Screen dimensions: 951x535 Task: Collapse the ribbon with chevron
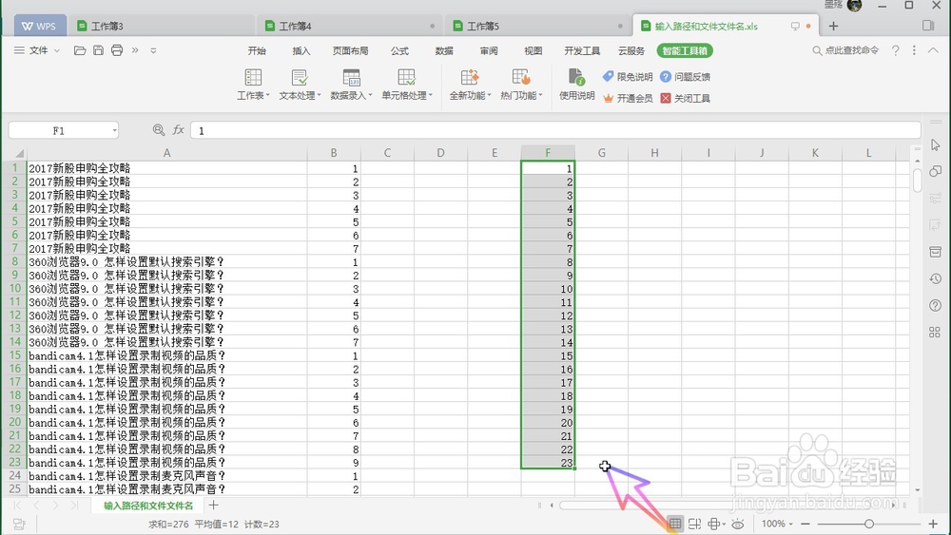pyautogui.click(x=933, y=51)
